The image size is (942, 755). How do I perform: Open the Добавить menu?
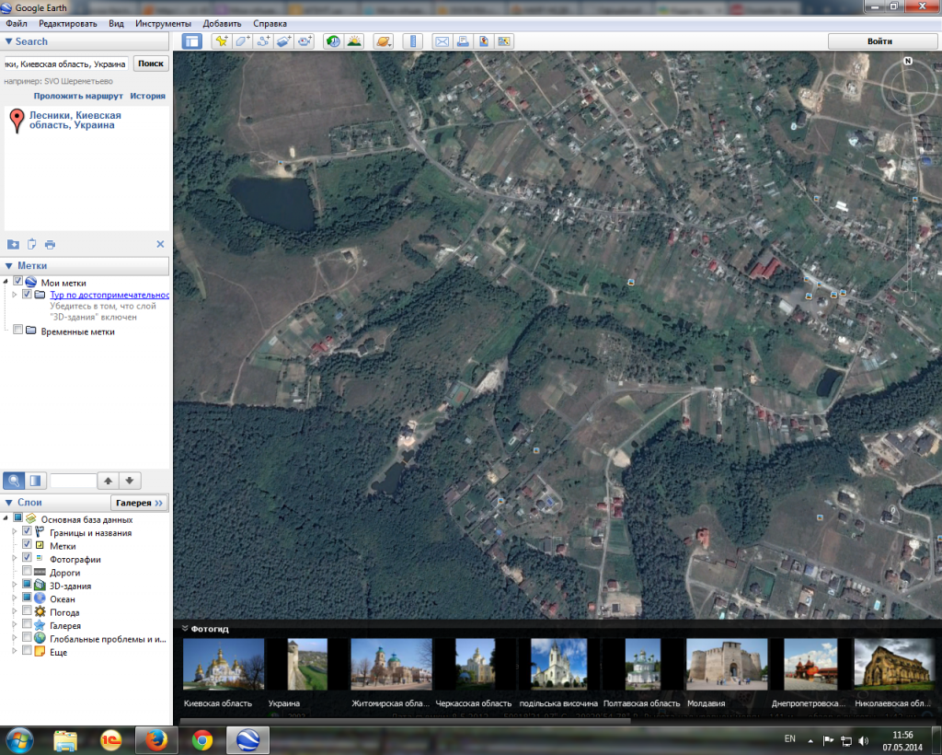click(x=222, y=23)
